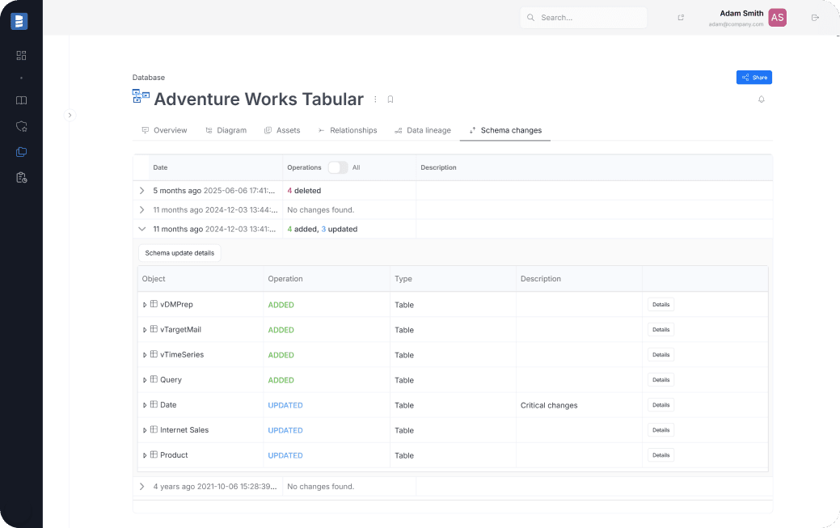Screen dimensions: 840x528
Task: Collapse the 4 added, 3 updated changeset
Action: click(142, 229)
